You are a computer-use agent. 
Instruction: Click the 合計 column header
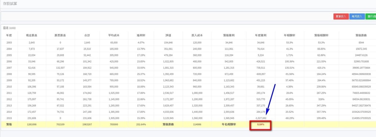coord(87,35)
